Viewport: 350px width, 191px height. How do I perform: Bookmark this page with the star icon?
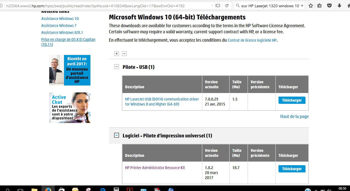(311, 6)
